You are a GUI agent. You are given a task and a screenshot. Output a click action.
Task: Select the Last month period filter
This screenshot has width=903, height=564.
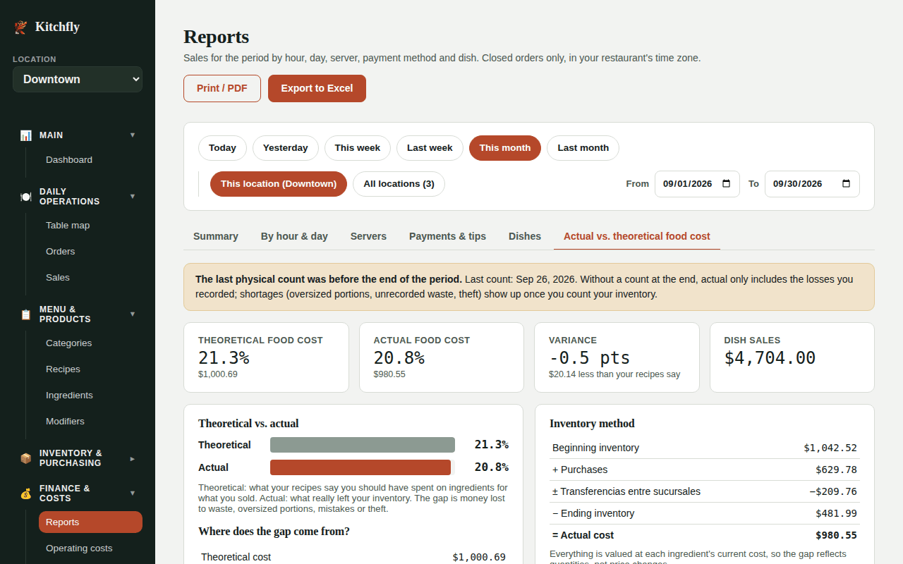click(x=583, y=148)
